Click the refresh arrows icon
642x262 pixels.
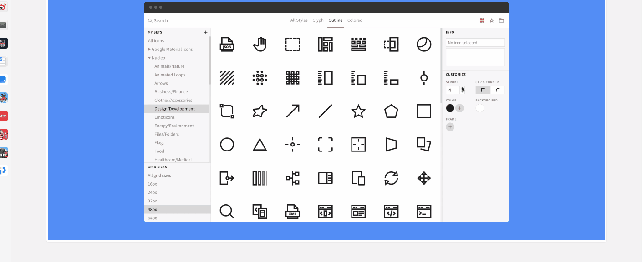391,178
